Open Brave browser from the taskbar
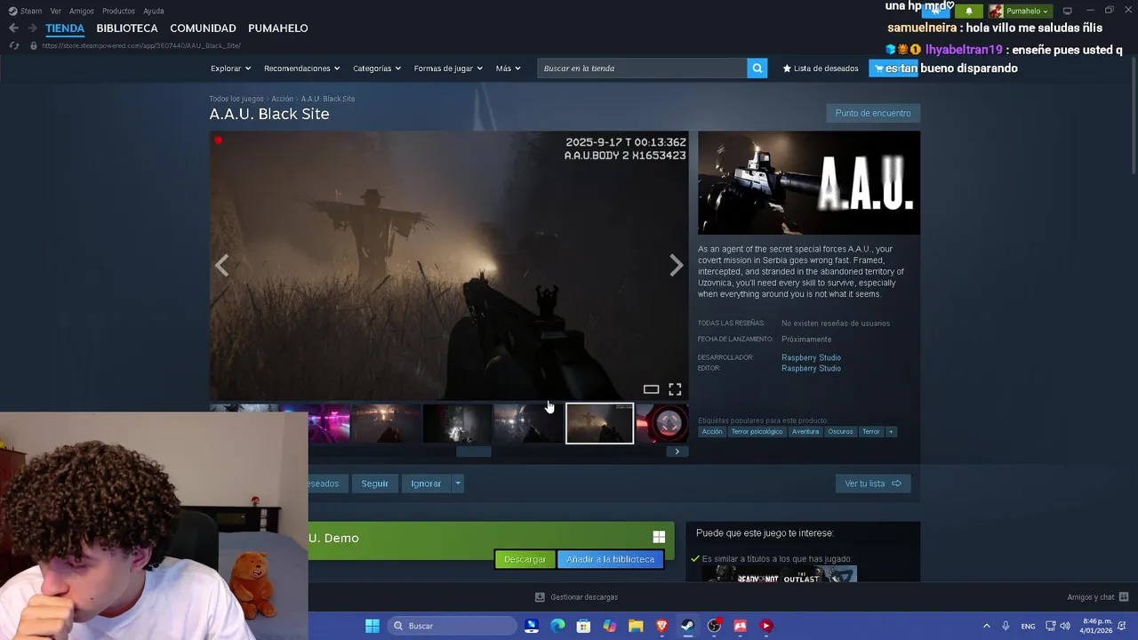Image resolution: width=1138 pixels, height=640 pixels. click(661, 626)
